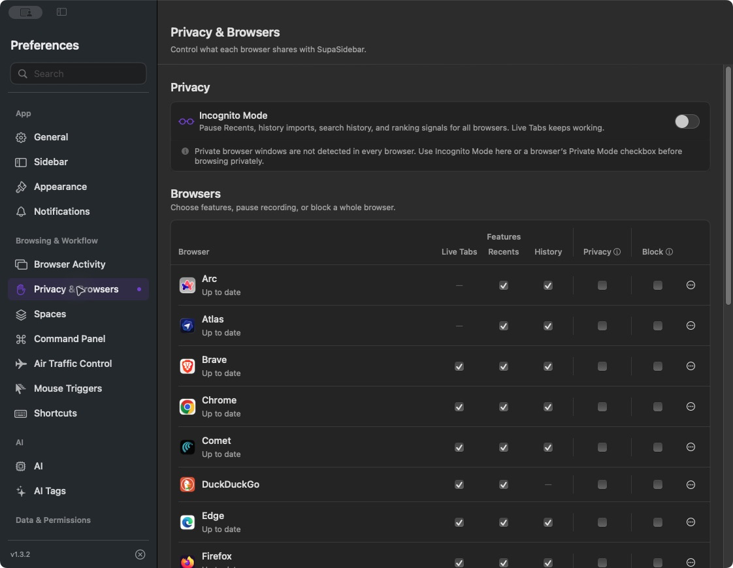733x568 pixels.
Task: Click the Brave browser icon
Action: pyautogui.click(x=187, y=366)
